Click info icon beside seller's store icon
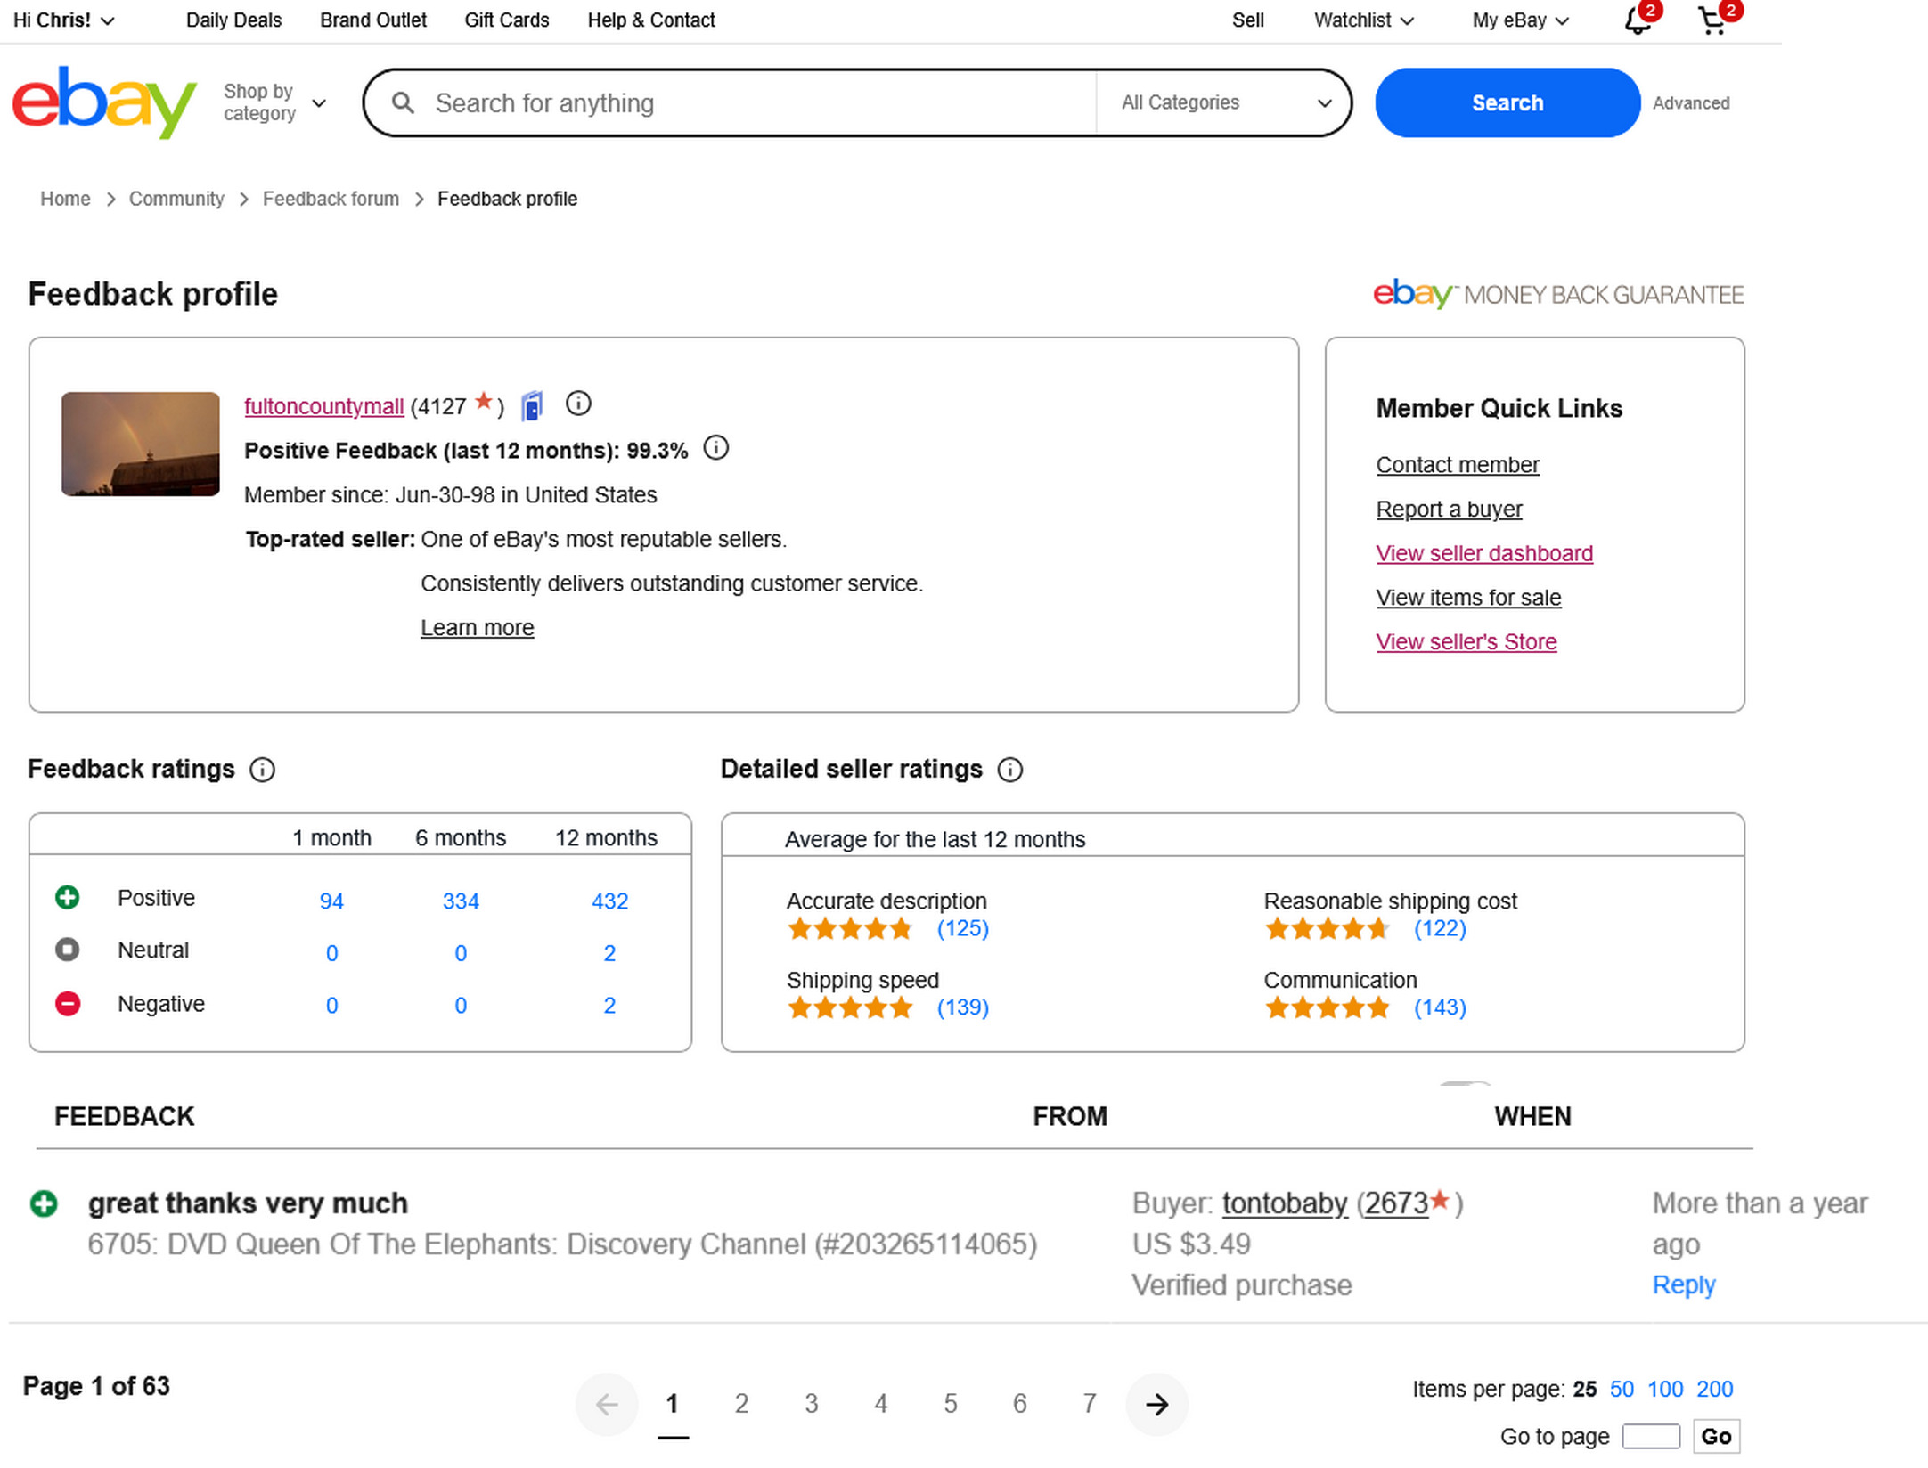Image resolution: width=1928 pixels, height=1468 pixels. 578,404
